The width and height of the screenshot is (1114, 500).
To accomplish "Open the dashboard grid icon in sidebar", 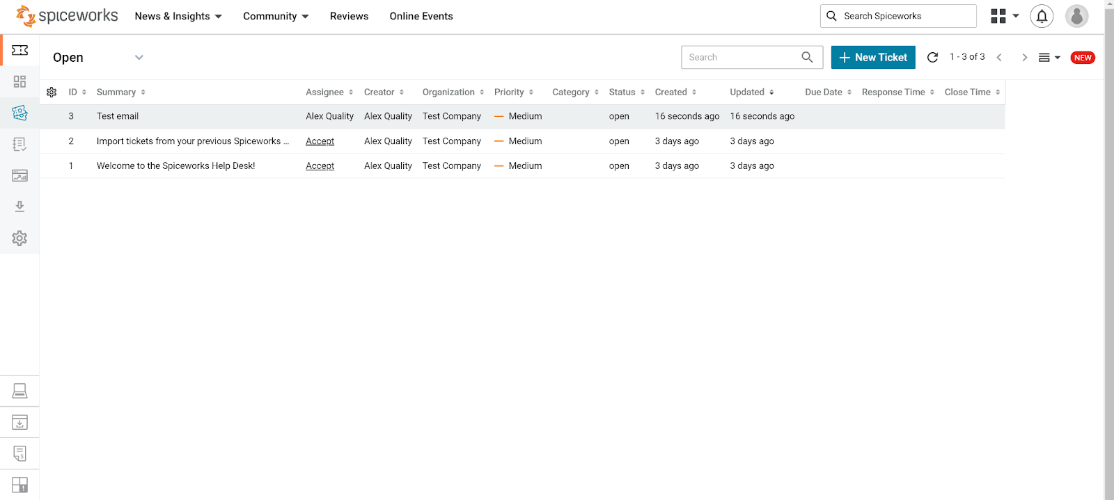I will pyautogui.click(x=19, y=81).
